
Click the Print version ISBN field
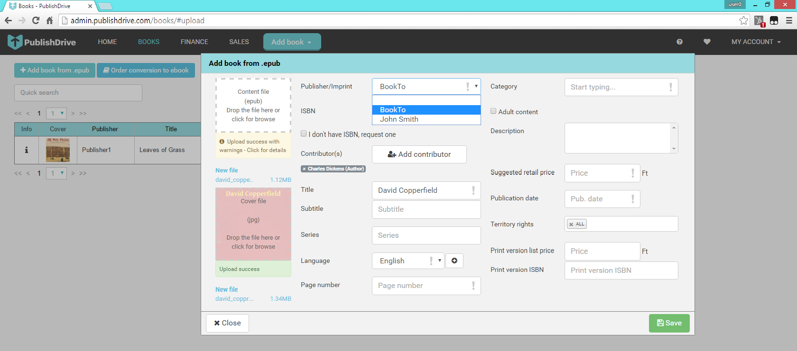coord(621,270)
